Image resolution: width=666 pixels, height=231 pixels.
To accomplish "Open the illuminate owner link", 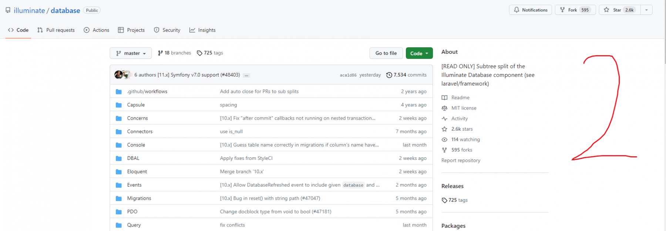I will click(x=29, y=10).
